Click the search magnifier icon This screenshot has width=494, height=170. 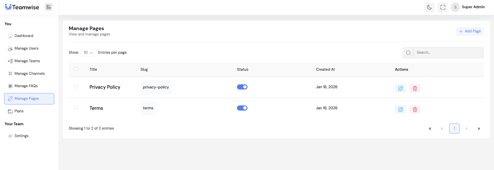click(408, 53)
